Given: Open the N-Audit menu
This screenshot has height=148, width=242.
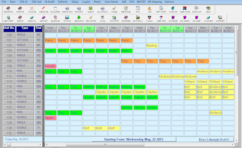Looking at the screenshot, I should pos(50,2).
